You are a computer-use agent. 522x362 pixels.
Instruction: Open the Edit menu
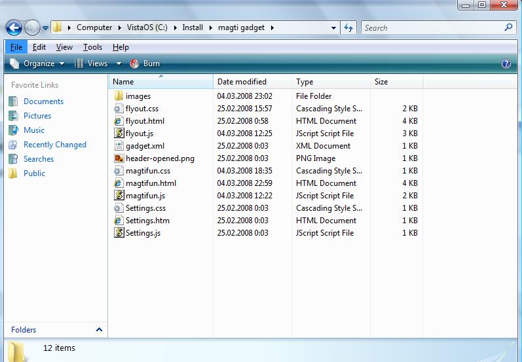click(x=39, y=47)
